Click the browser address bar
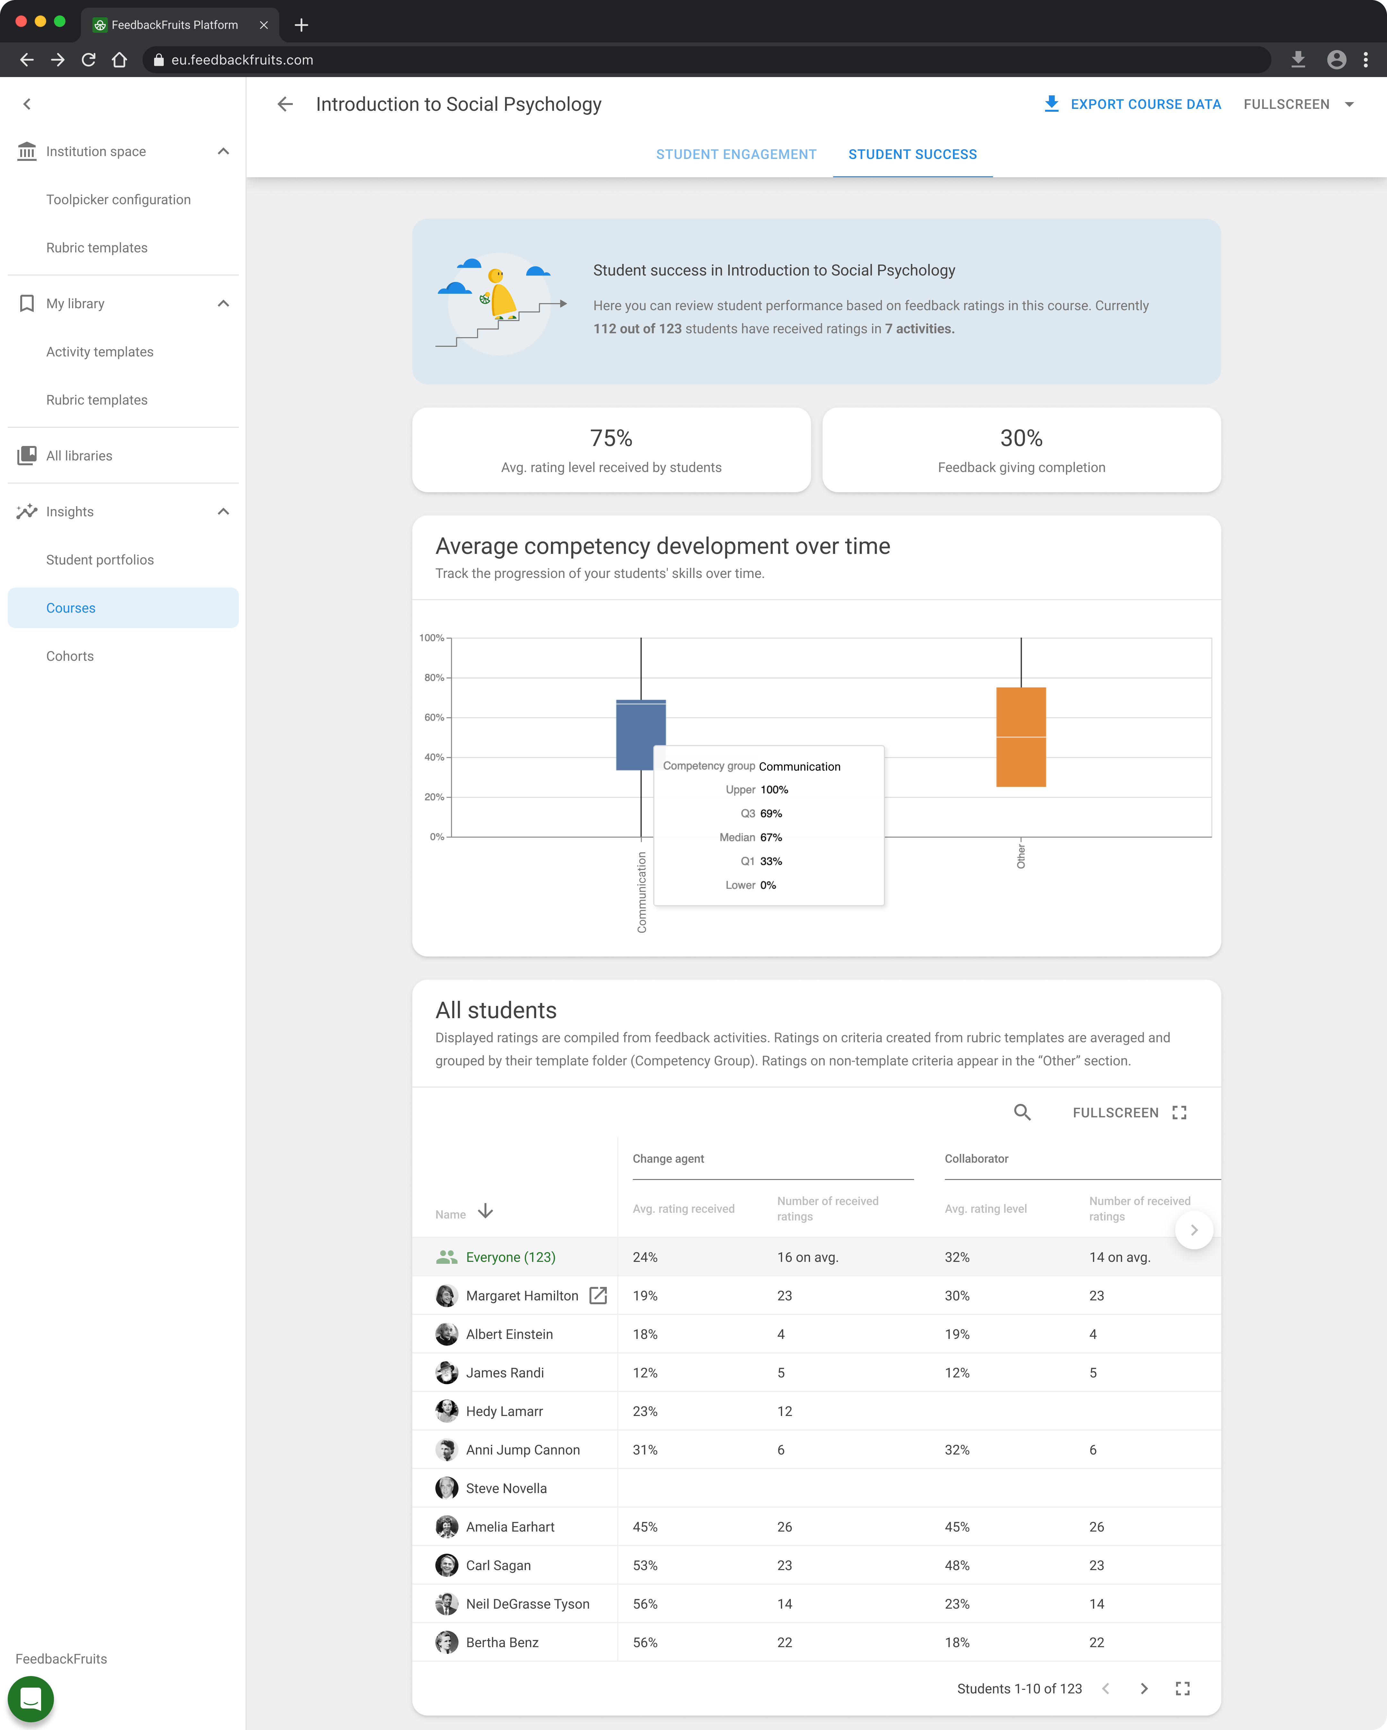Viewport: 1387px width, 1730px height. click(x=706, y=59)
